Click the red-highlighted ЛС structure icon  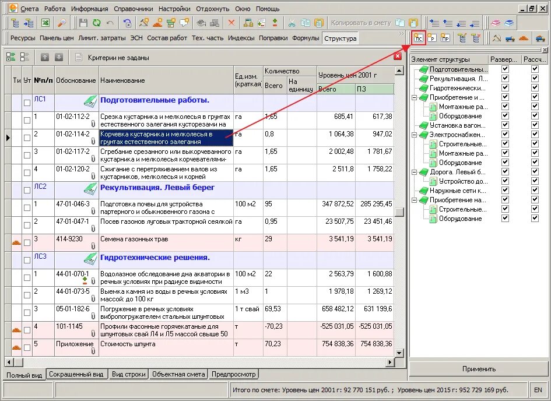pos(418,38)
